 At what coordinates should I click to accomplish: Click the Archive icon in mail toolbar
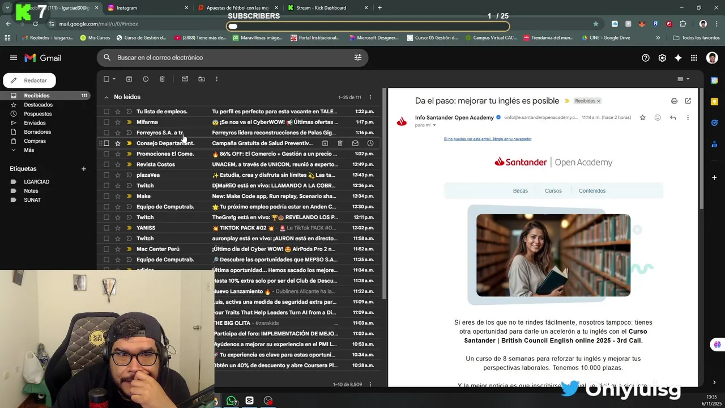(129, 79)
